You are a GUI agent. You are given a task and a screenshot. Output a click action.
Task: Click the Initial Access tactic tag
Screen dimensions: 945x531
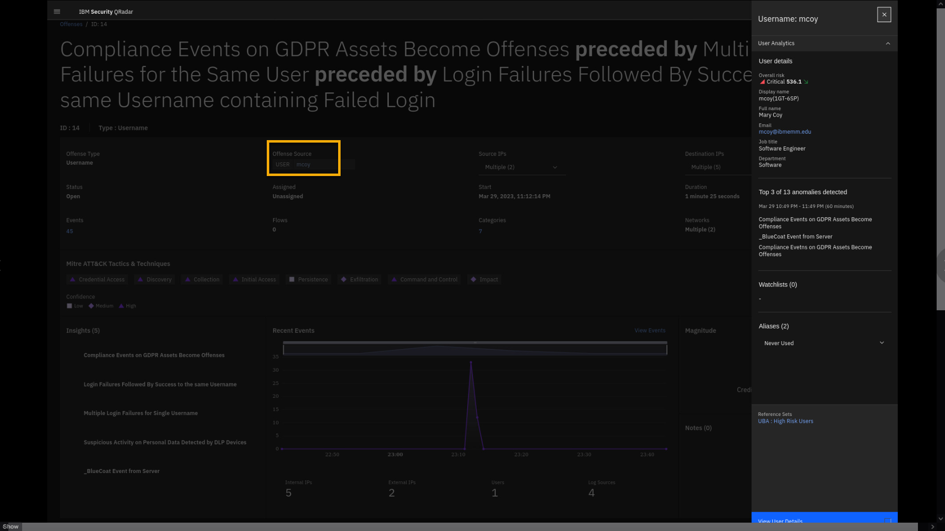click(254, 279)
